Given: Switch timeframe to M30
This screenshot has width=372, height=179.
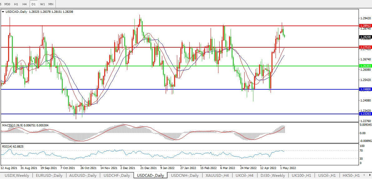Looking at the screenshot, I should pyautogui.click(x=8, y=4).
